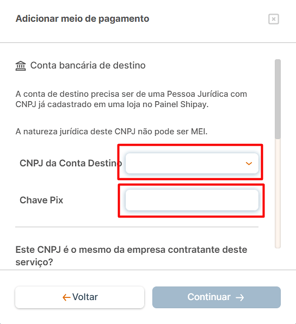Click the empty scrollbar track below the thumb
This screenshot has width=296, height=324.
[278, 193]
